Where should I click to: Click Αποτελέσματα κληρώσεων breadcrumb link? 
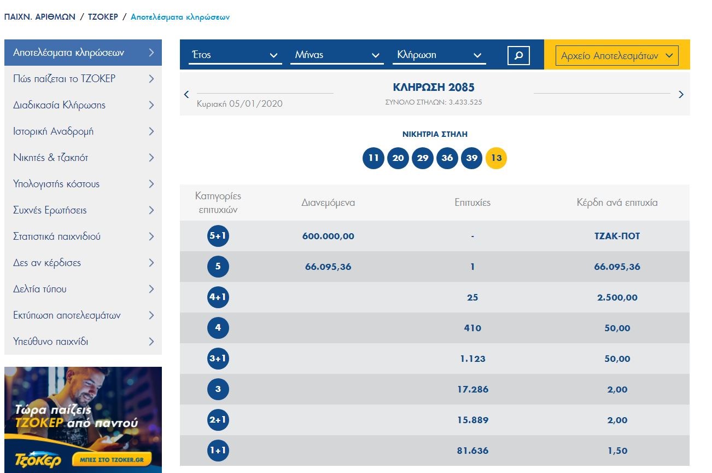(x=180, y=17)
